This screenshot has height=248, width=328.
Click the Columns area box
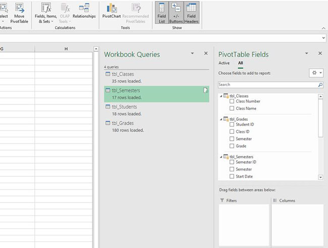click(x=297, y=225)
